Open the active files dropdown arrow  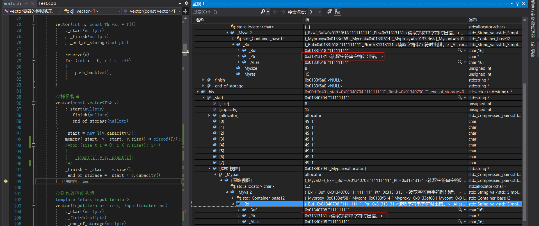(180, 3)
